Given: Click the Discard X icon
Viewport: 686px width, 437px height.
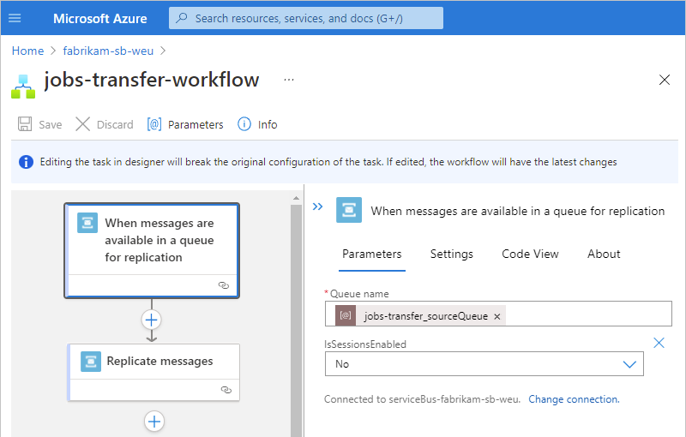Looking at the screenshot, I should click(x=82, y=124).
